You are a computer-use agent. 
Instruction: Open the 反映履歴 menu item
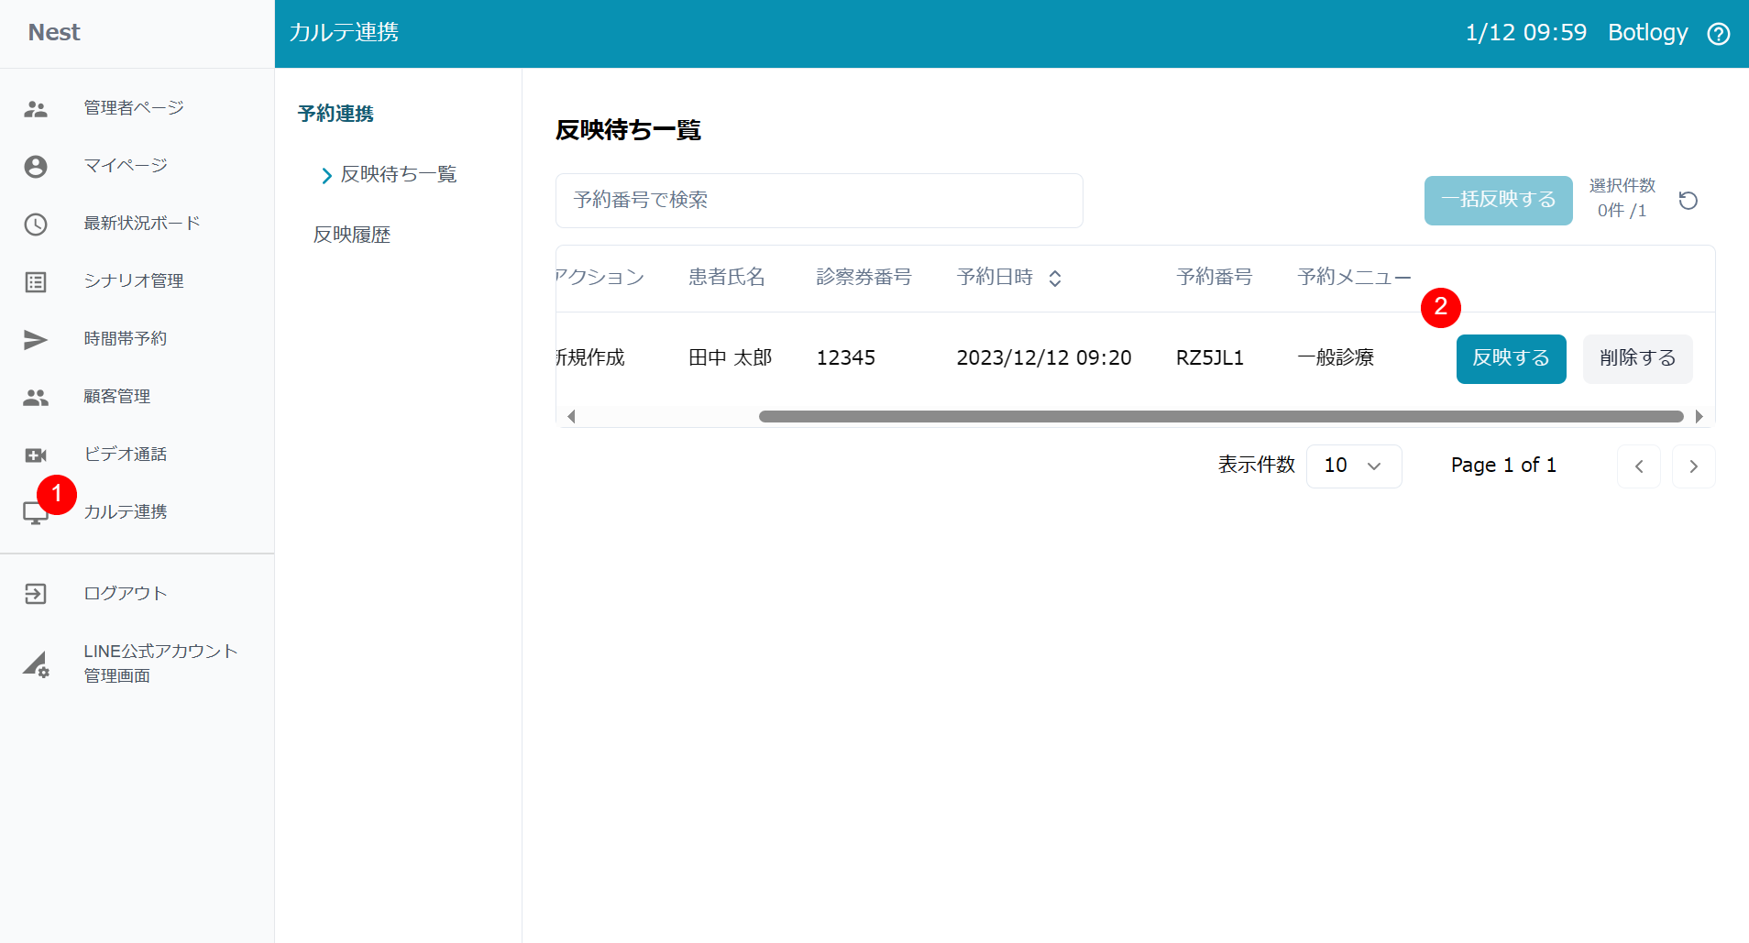point(352,236)
